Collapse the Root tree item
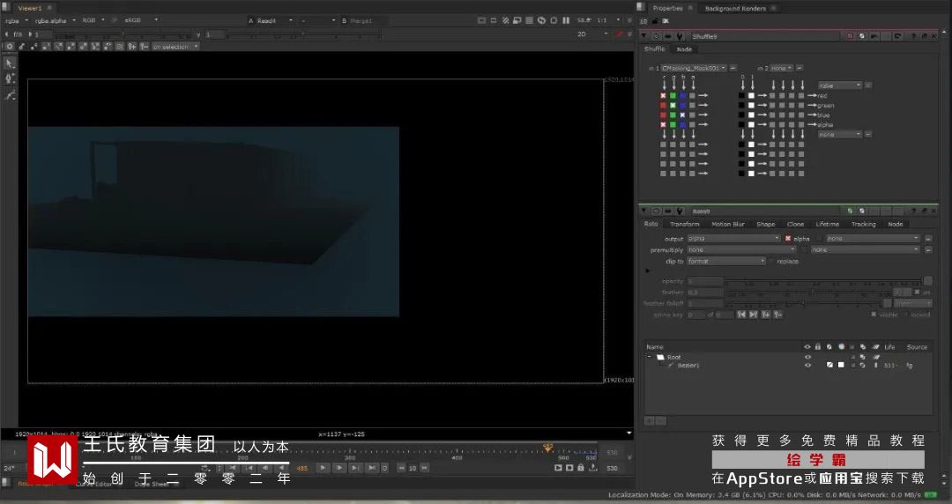Screen dimensions: 952x504 pyautogui.click(x=649, y=357)
